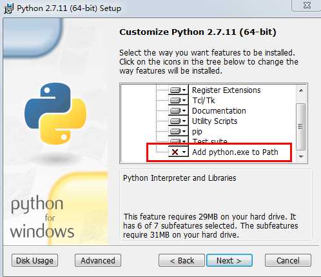The image size is (321, 277).
Task: Go back with the < Back button
Action: point(182,260)
